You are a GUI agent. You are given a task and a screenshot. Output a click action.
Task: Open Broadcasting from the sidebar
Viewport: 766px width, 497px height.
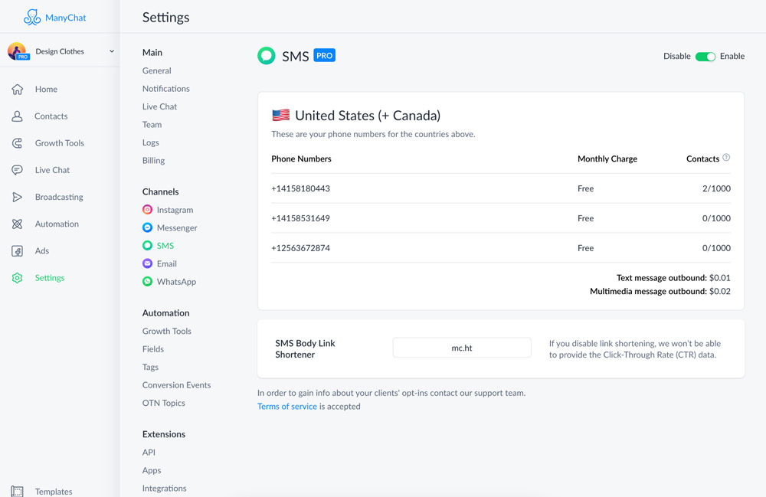[59, 197]
